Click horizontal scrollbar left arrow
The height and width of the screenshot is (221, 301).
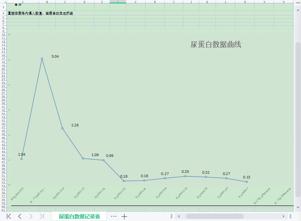[x=179, y=216]
